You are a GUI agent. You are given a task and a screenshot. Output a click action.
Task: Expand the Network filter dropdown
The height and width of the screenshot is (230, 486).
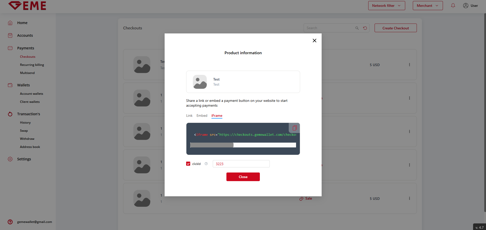click(386, 6)
